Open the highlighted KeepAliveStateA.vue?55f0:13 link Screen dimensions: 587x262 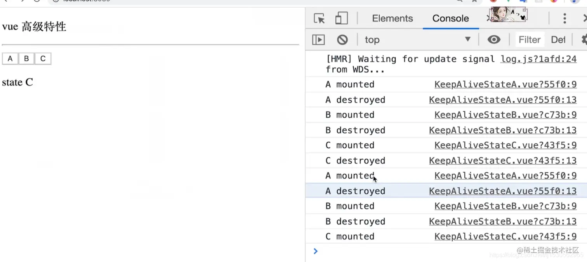[x=502, y=191]
